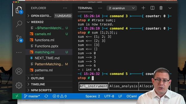Click the master* branch indicator

click(x=32, y=96)
